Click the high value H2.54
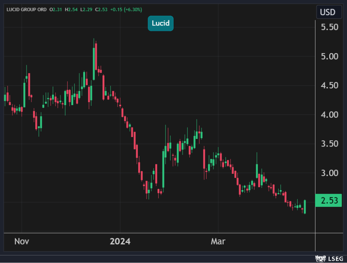This screenshot has height=263, width=347. [x=71, y=9]
